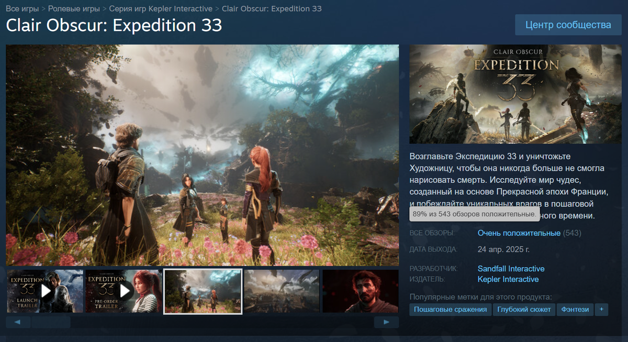Open Очень положительные reviews link
628x342 pixels.
pyautogui.click(x=519, y=233)
